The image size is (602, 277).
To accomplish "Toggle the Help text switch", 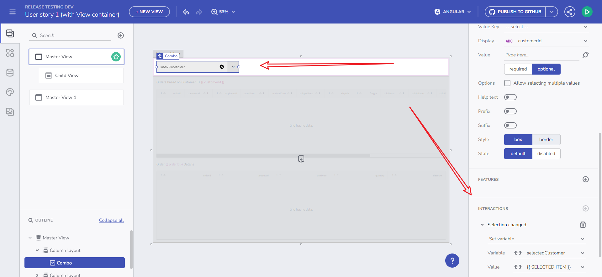I will [x=510, y=97].
